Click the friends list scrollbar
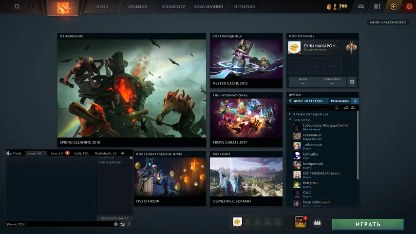 (x=358, y=146)
